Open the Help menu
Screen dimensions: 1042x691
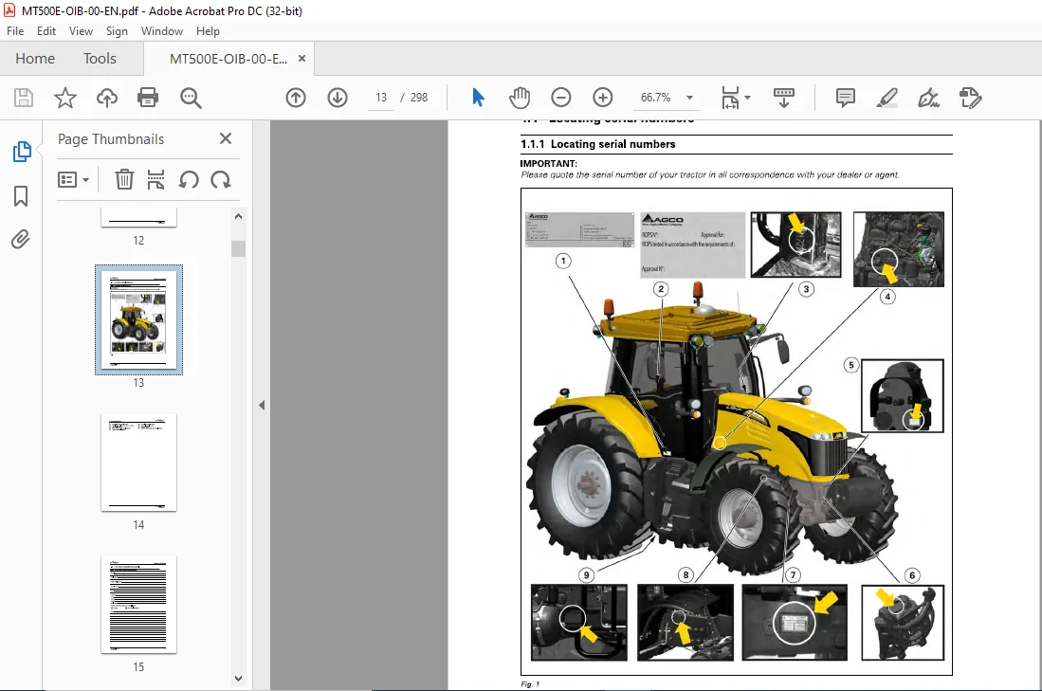pyautogui.click(x=208, y=31)
